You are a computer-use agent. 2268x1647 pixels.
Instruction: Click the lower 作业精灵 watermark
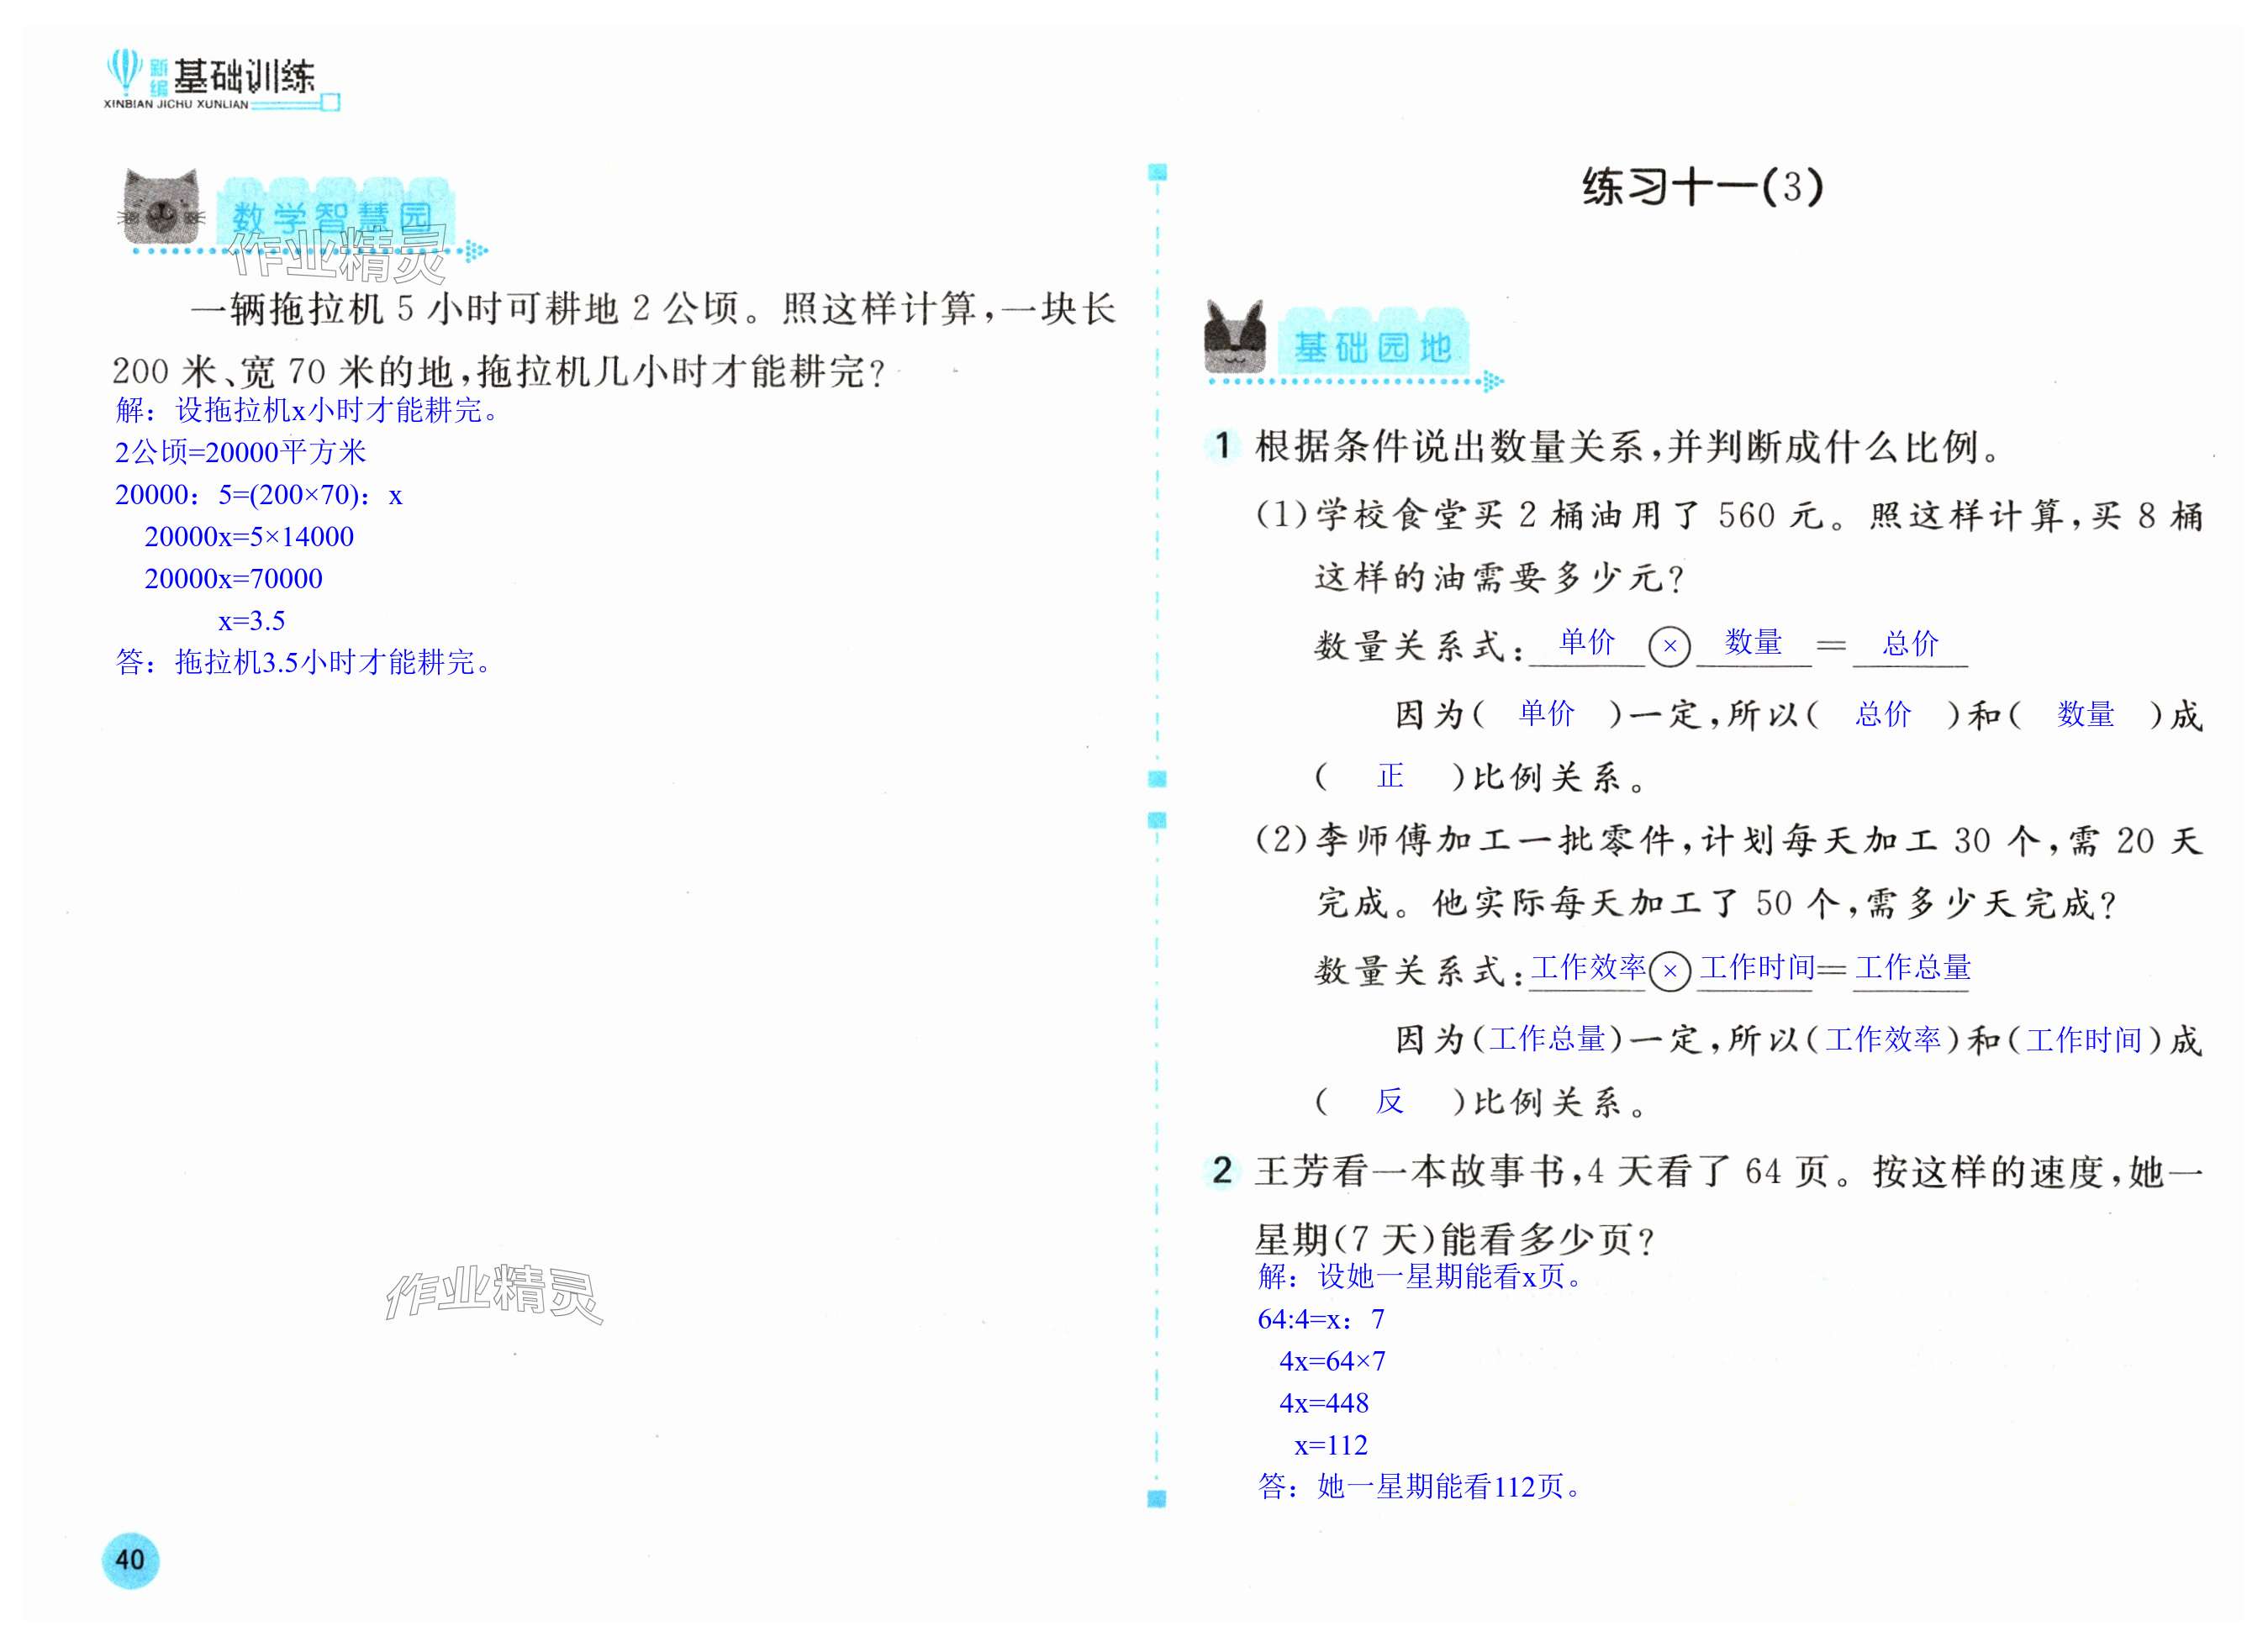click(494, 1293)
